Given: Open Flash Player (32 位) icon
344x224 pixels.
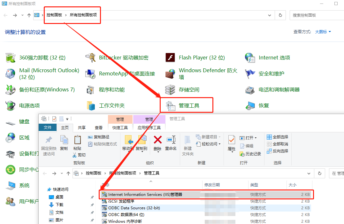Looking at the screenshot, I should pos(170,58).
